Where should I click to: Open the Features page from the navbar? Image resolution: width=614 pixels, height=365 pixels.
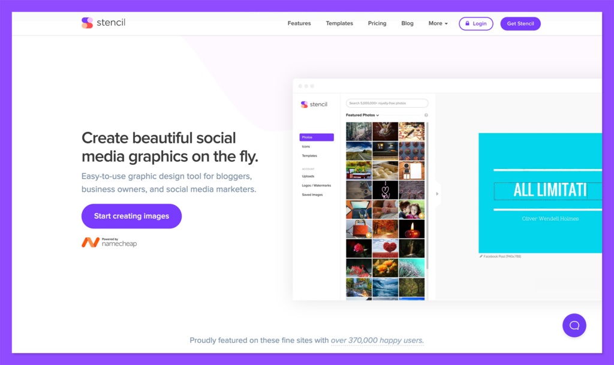(x=299, y=23)
